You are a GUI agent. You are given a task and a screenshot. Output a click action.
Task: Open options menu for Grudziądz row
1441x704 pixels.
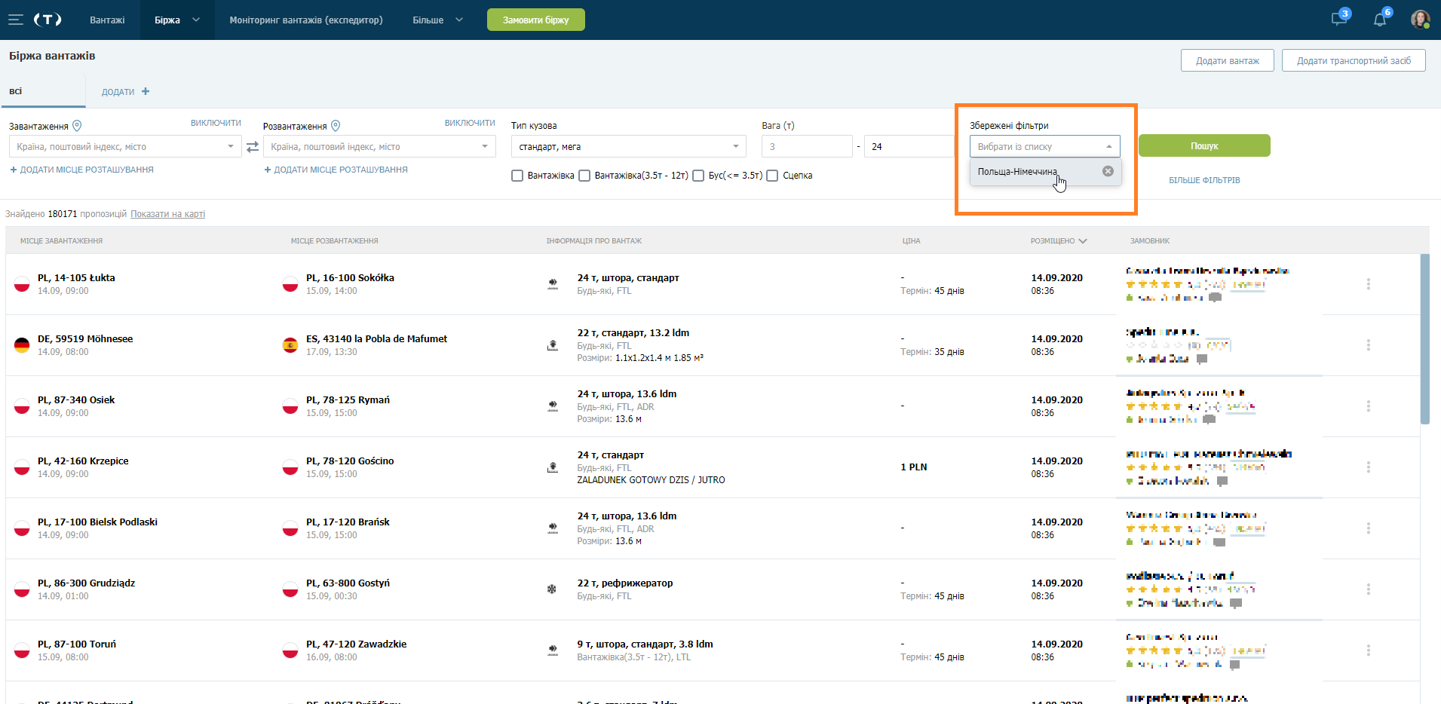[x=1368, y=589]
